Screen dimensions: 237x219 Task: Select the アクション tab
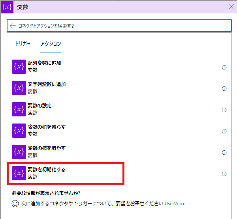(x=51, y=44)
